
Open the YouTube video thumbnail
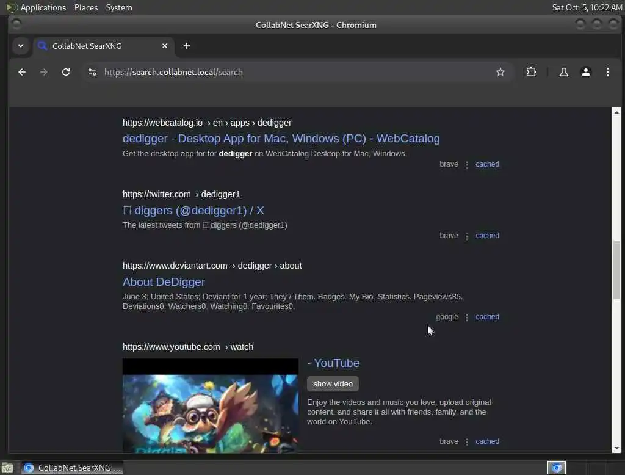point(211,405)
